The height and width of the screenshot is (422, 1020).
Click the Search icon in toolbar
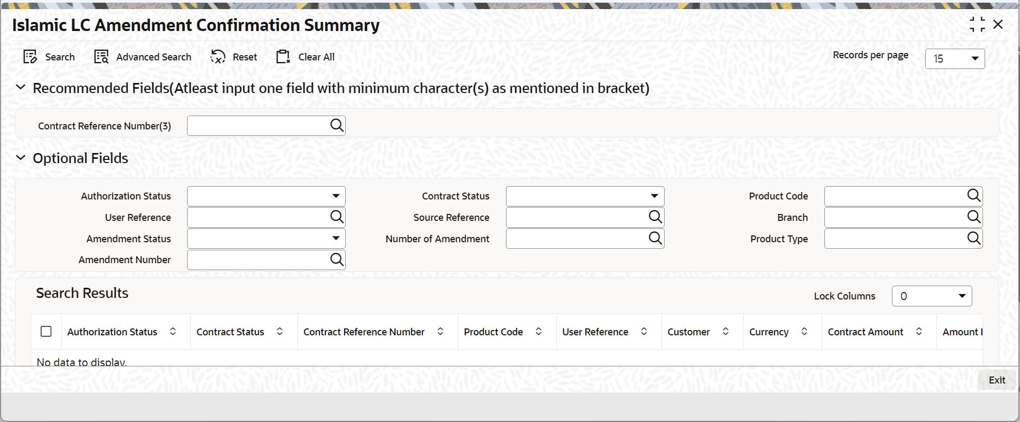(30, 57)
